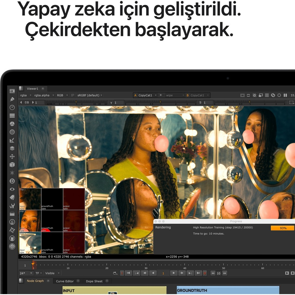Open the Channel nodes stacked-bars icon

[12, 116]
